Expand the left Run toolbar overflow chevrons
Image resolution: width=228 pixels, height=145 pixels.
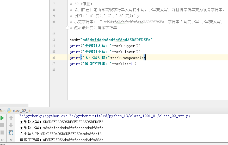(x=2, y=140)
